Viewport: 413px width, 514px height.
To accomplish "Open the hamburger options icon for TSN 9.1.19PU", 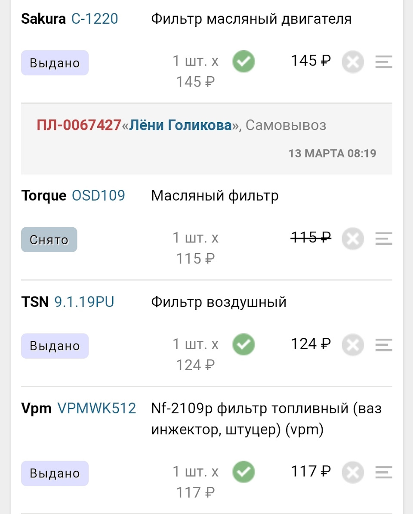I will tap(384, 345).
